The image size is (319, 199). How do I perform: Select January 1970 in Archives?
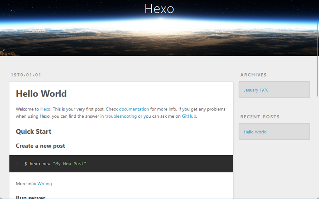256,90
